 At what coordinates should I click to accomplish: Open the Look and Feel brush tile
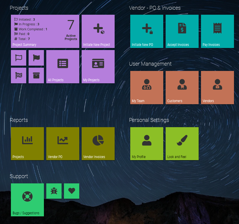tap(182, 144)
